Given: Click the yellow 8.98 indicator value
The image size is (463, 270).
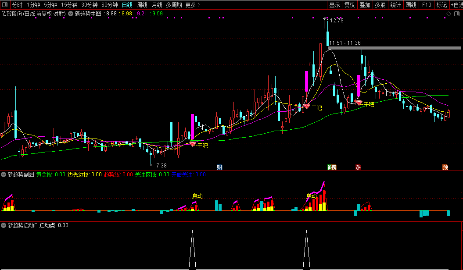Looking at the screenshot, I should (x=127, y=14).
